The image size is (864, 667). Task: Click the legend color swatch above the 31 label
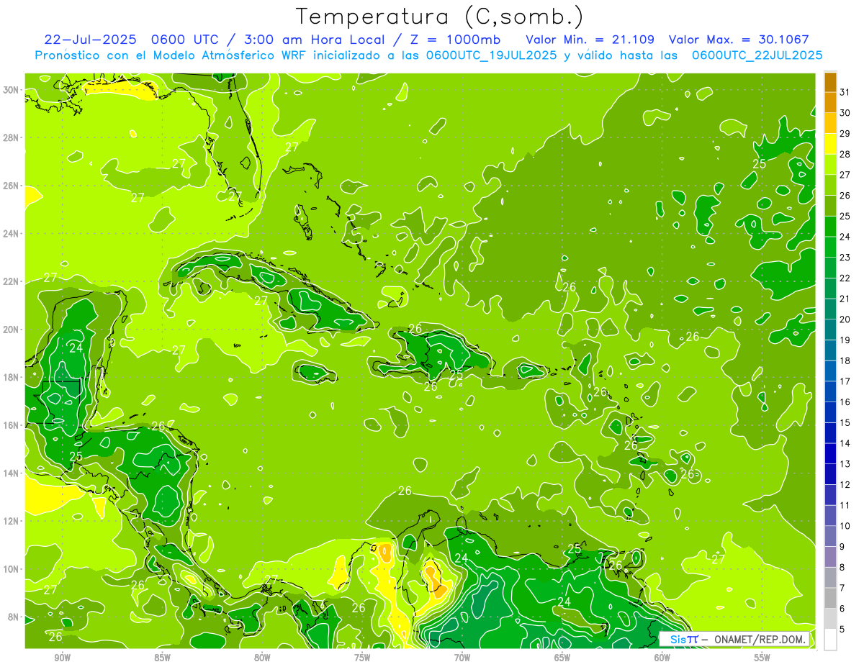[830, 81]
